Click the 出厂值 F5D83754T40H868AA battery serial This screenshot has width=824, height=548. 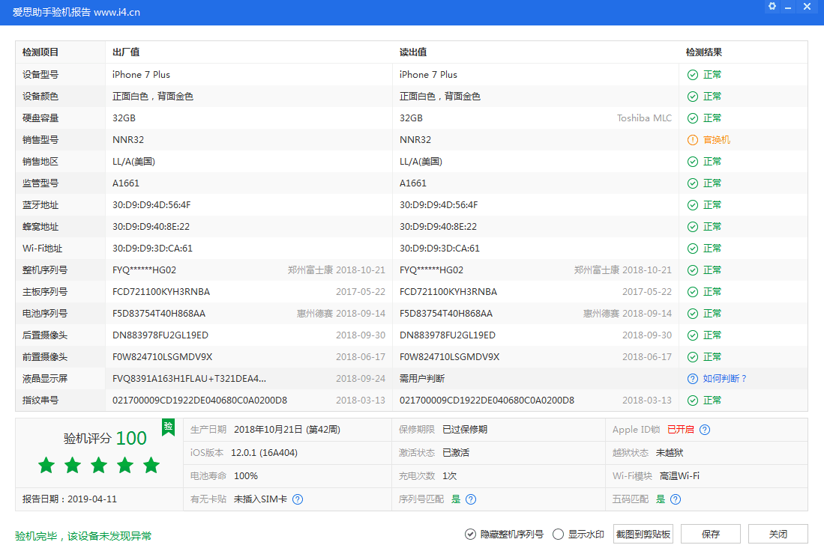[x=159, y=314]
